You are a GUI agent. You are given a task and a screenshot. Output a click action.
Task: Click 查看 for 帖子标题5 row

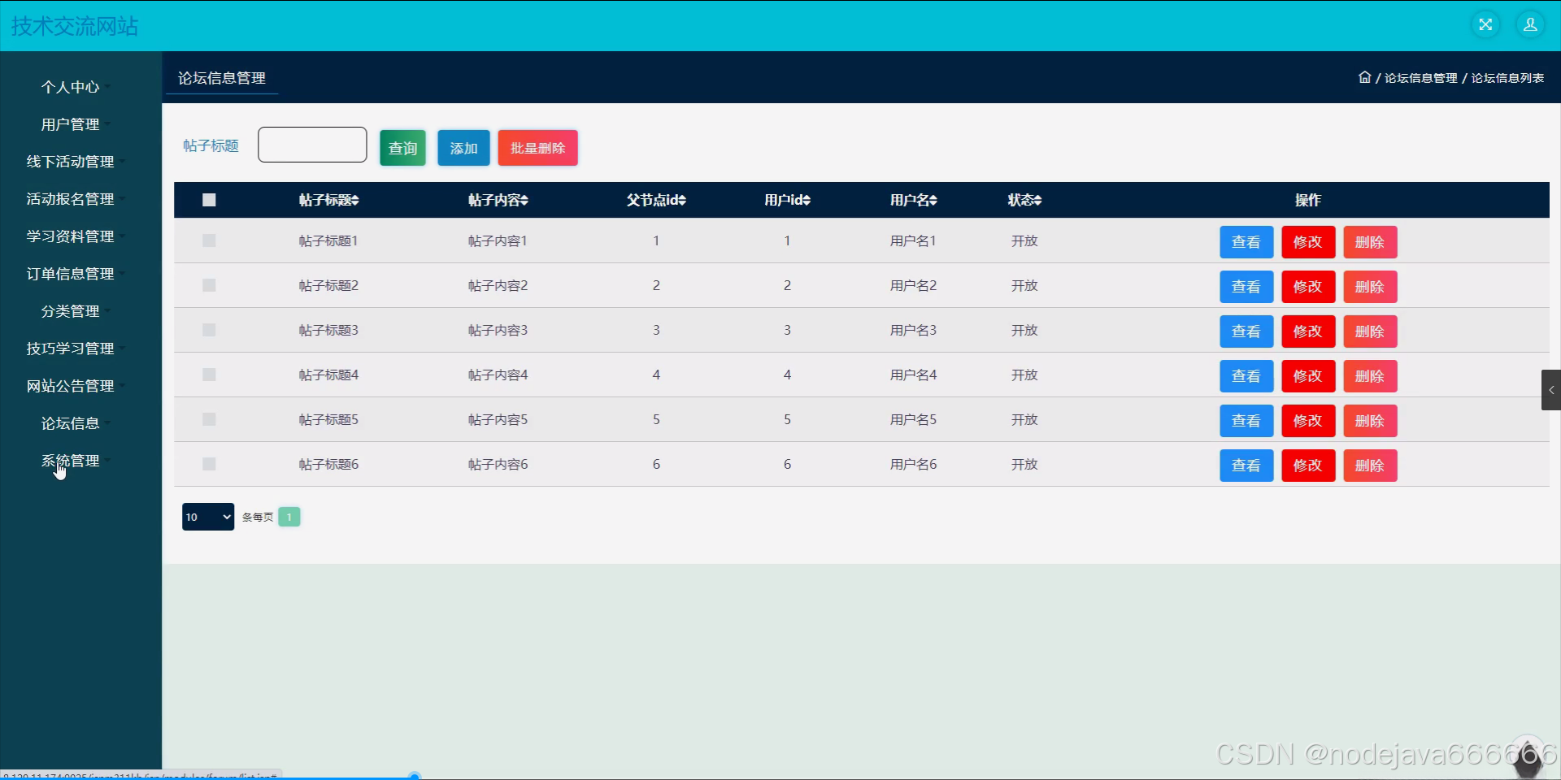click(1246, 421)
